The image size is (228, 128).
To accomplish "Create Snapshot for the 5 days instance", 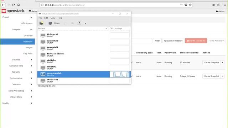I will 211,76.
